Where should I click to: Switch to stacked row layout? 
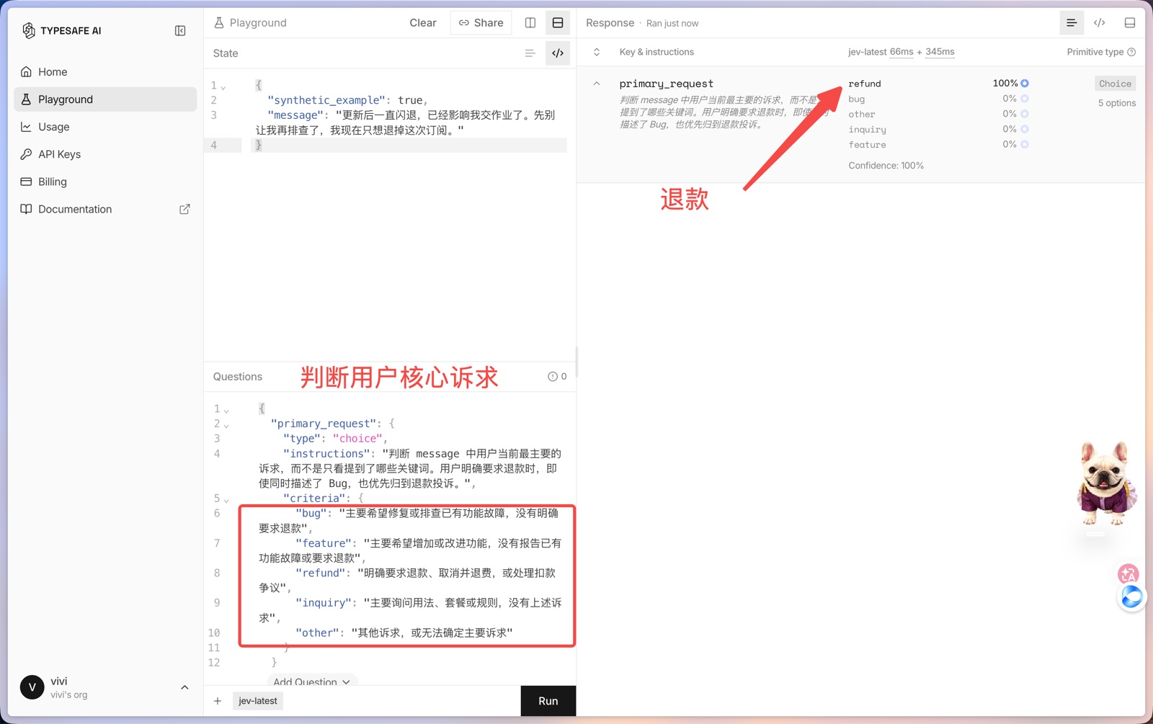click(x=558, y=23)
